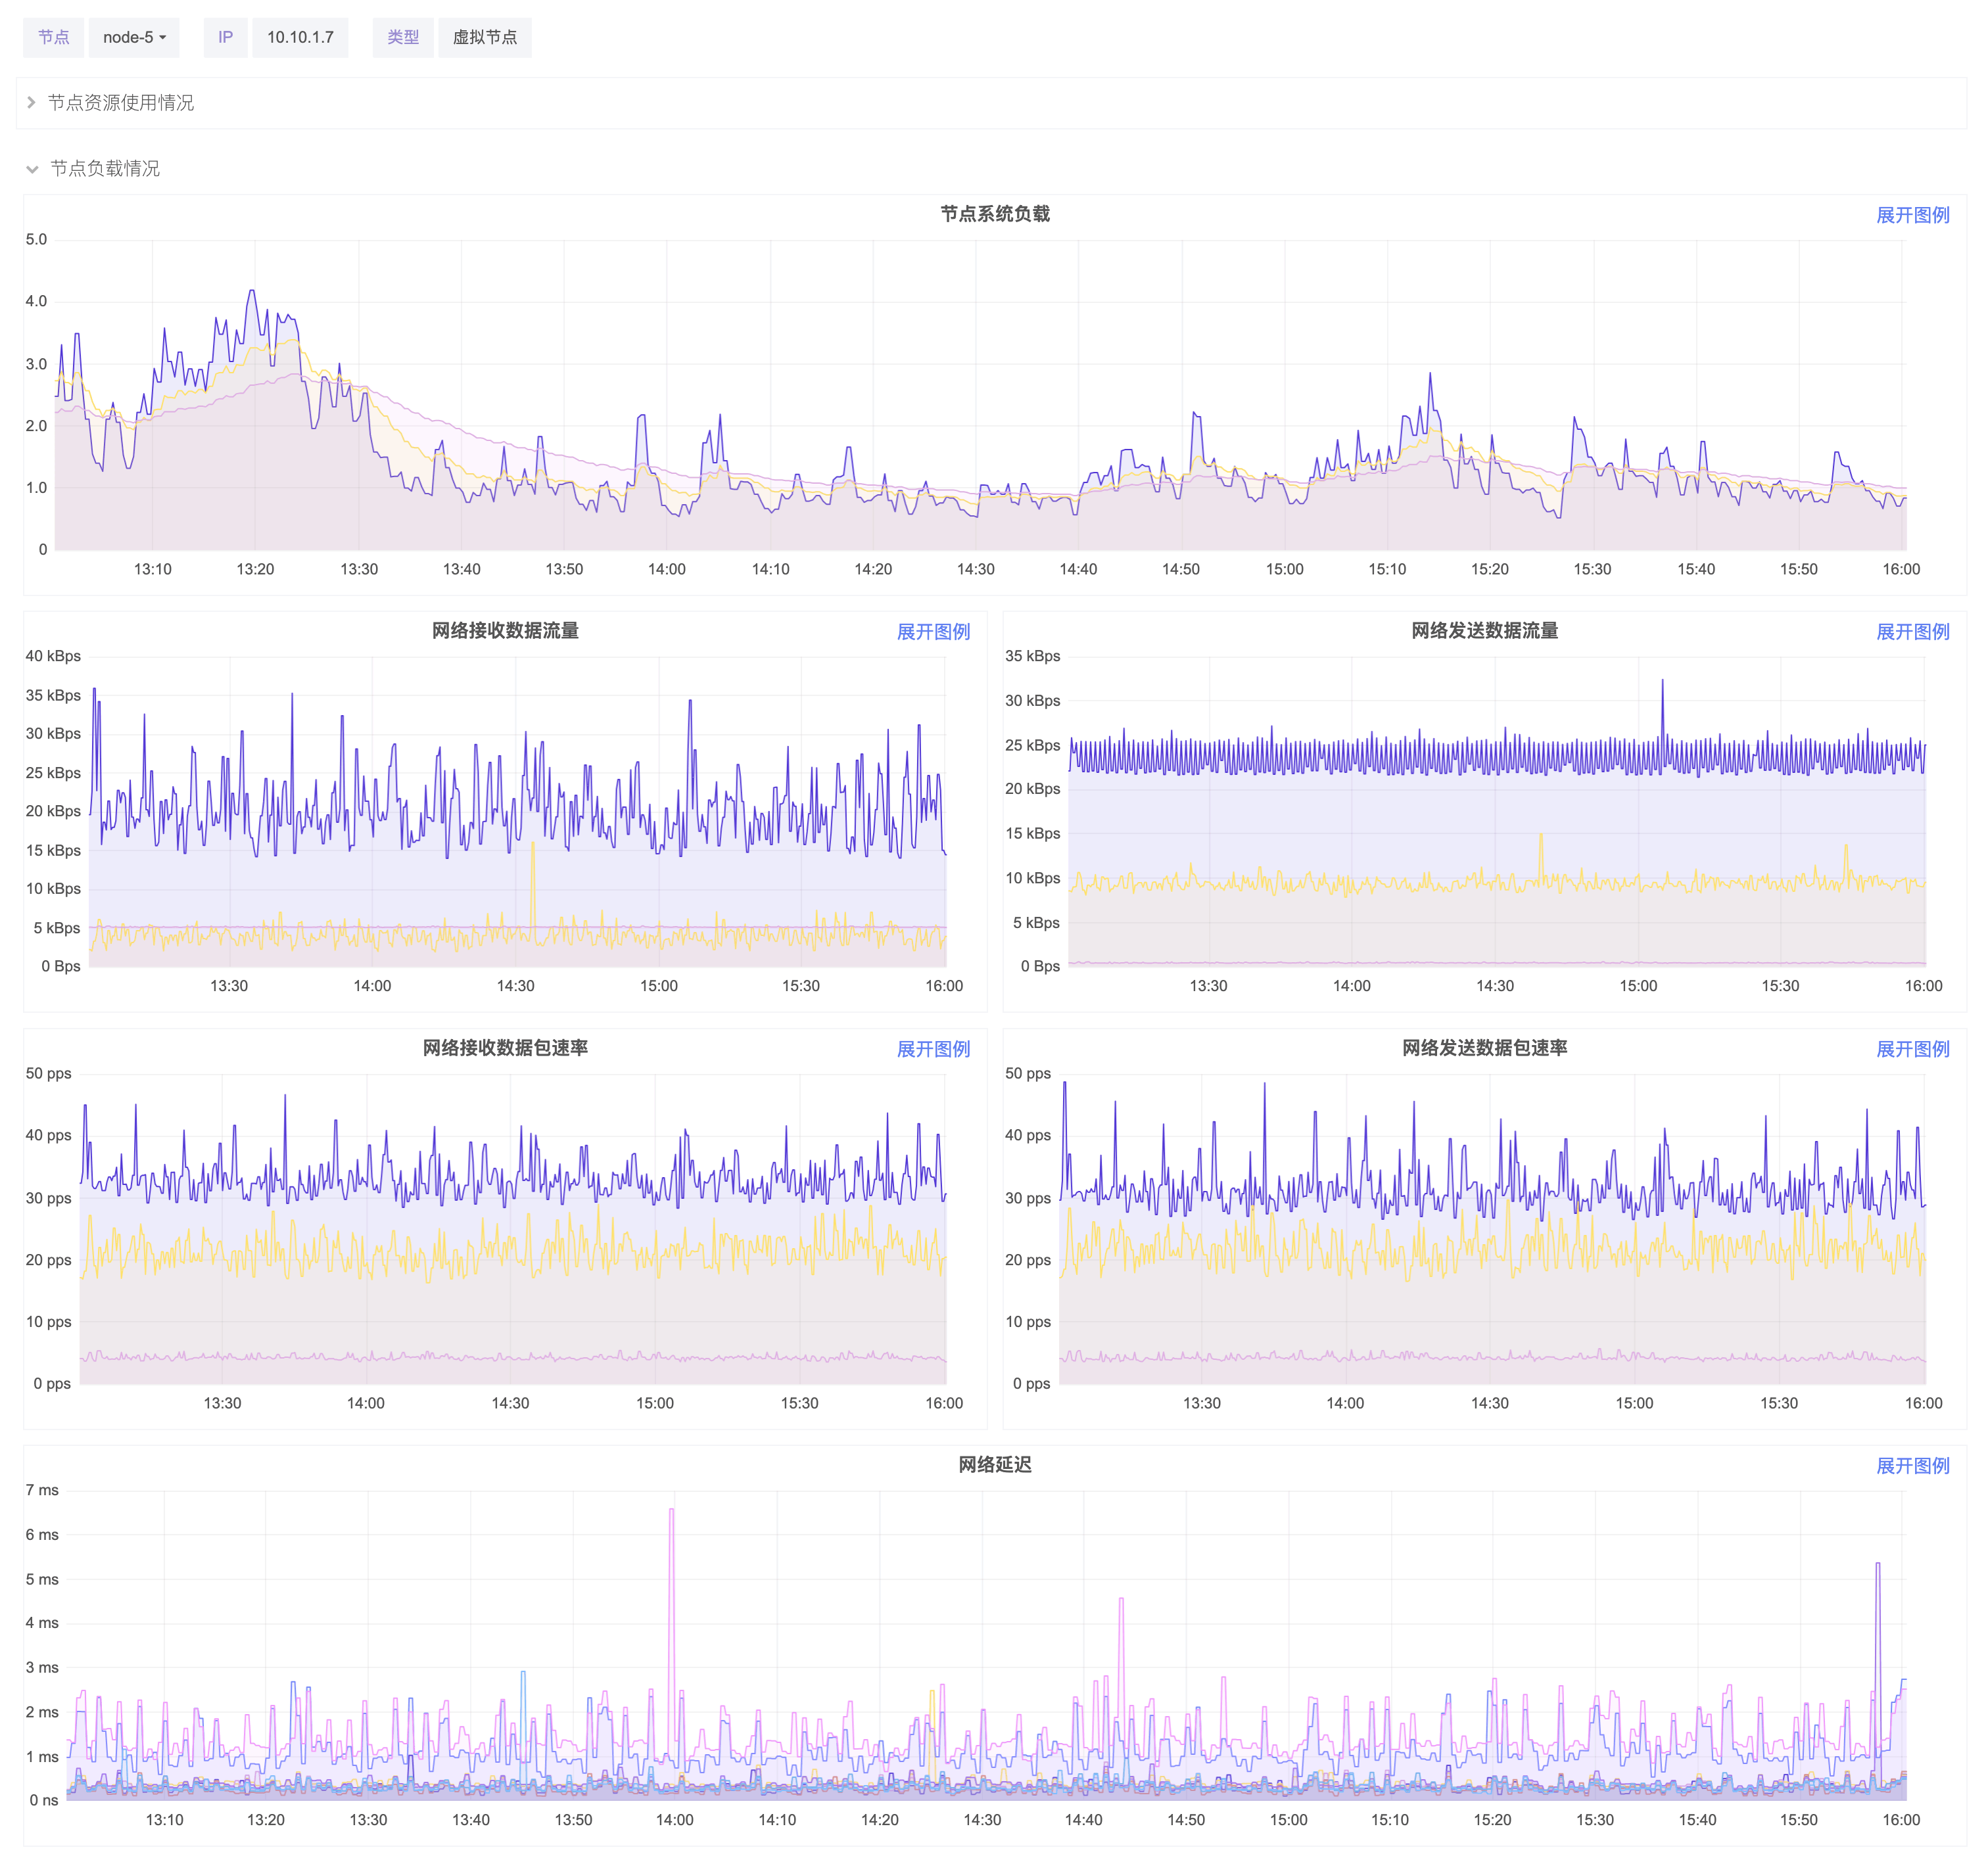Click the 节点系统负载 panel title
The image size is (1988, 1860).
coord(994,214)
